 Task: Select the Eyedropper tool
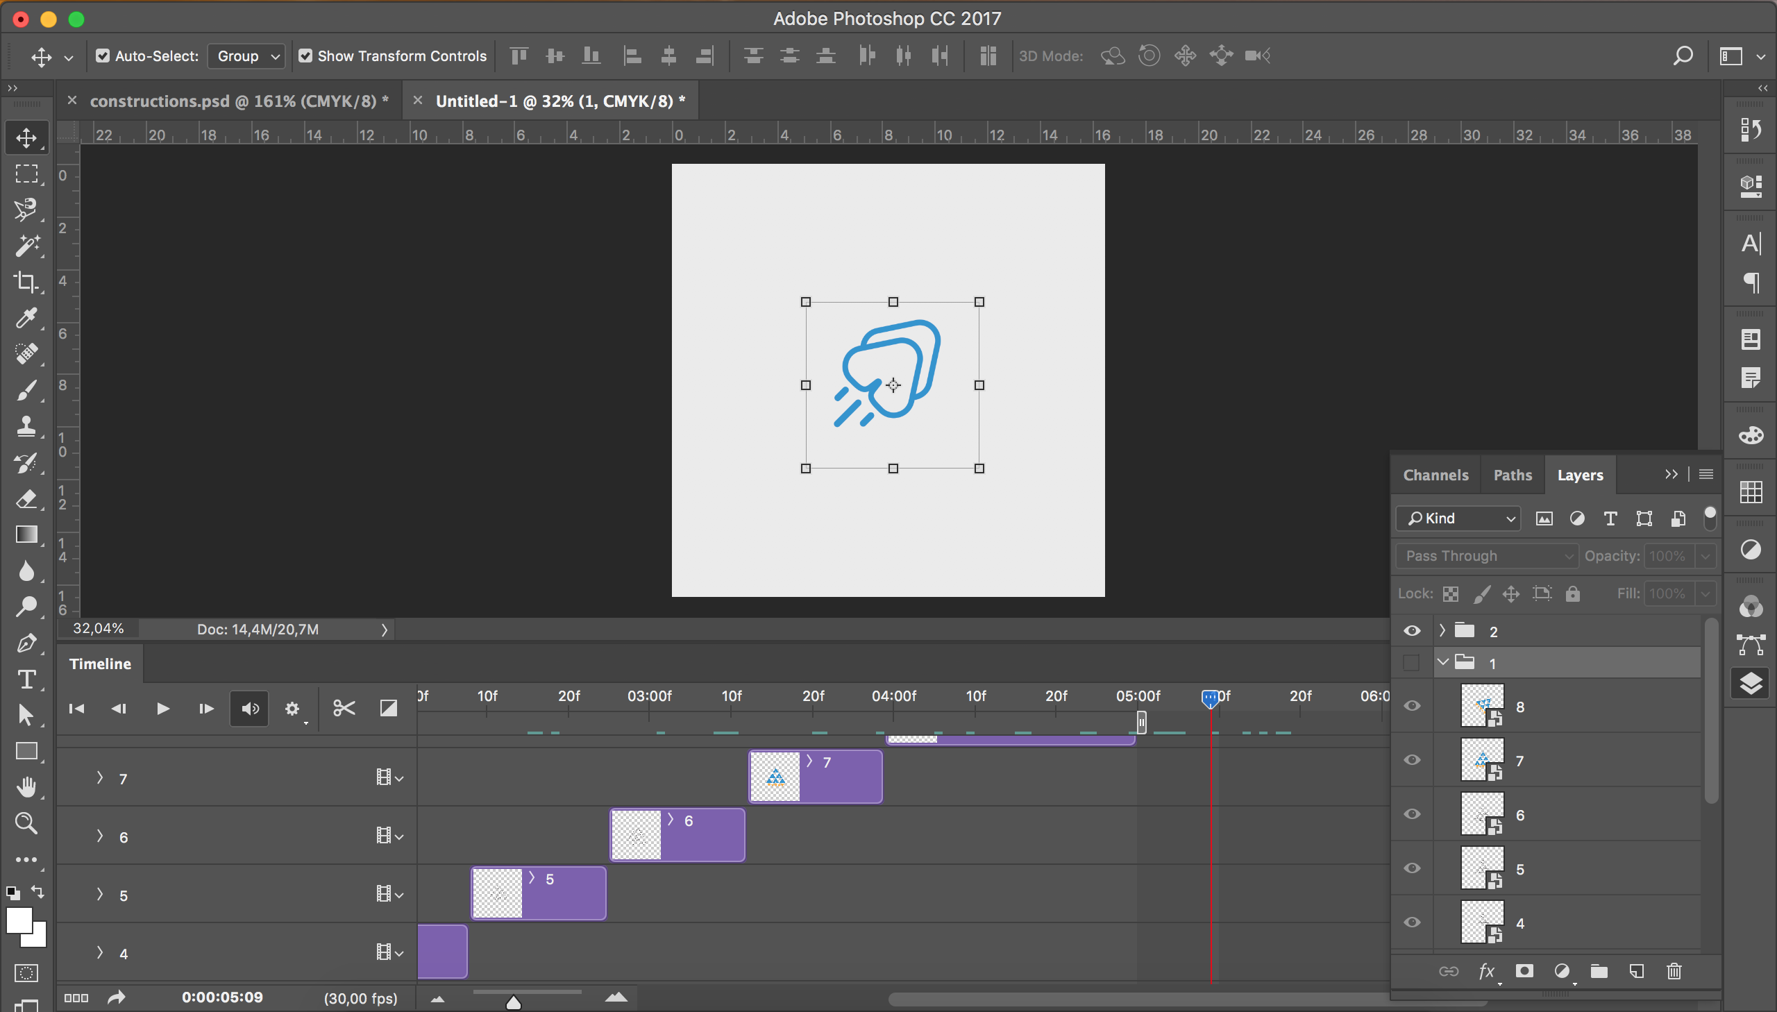[x=26, y=318]
